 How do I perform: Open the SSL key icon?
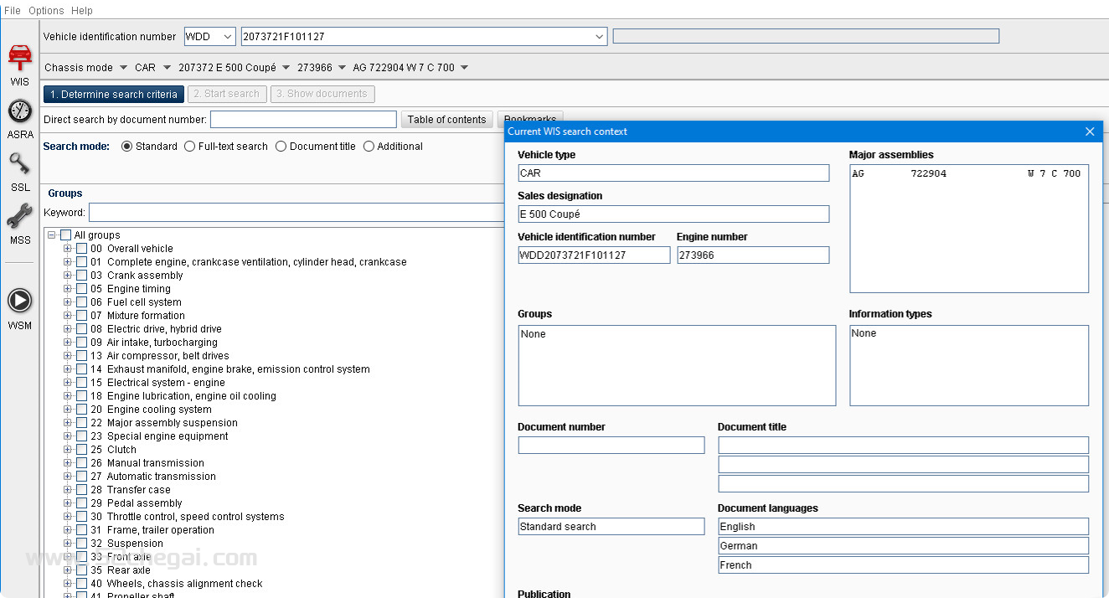(20, 163)
